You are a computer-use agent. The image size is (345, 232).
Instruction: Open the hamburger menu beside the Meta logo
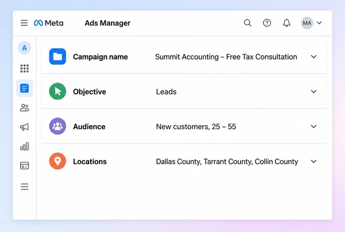[x=24, y=23]
